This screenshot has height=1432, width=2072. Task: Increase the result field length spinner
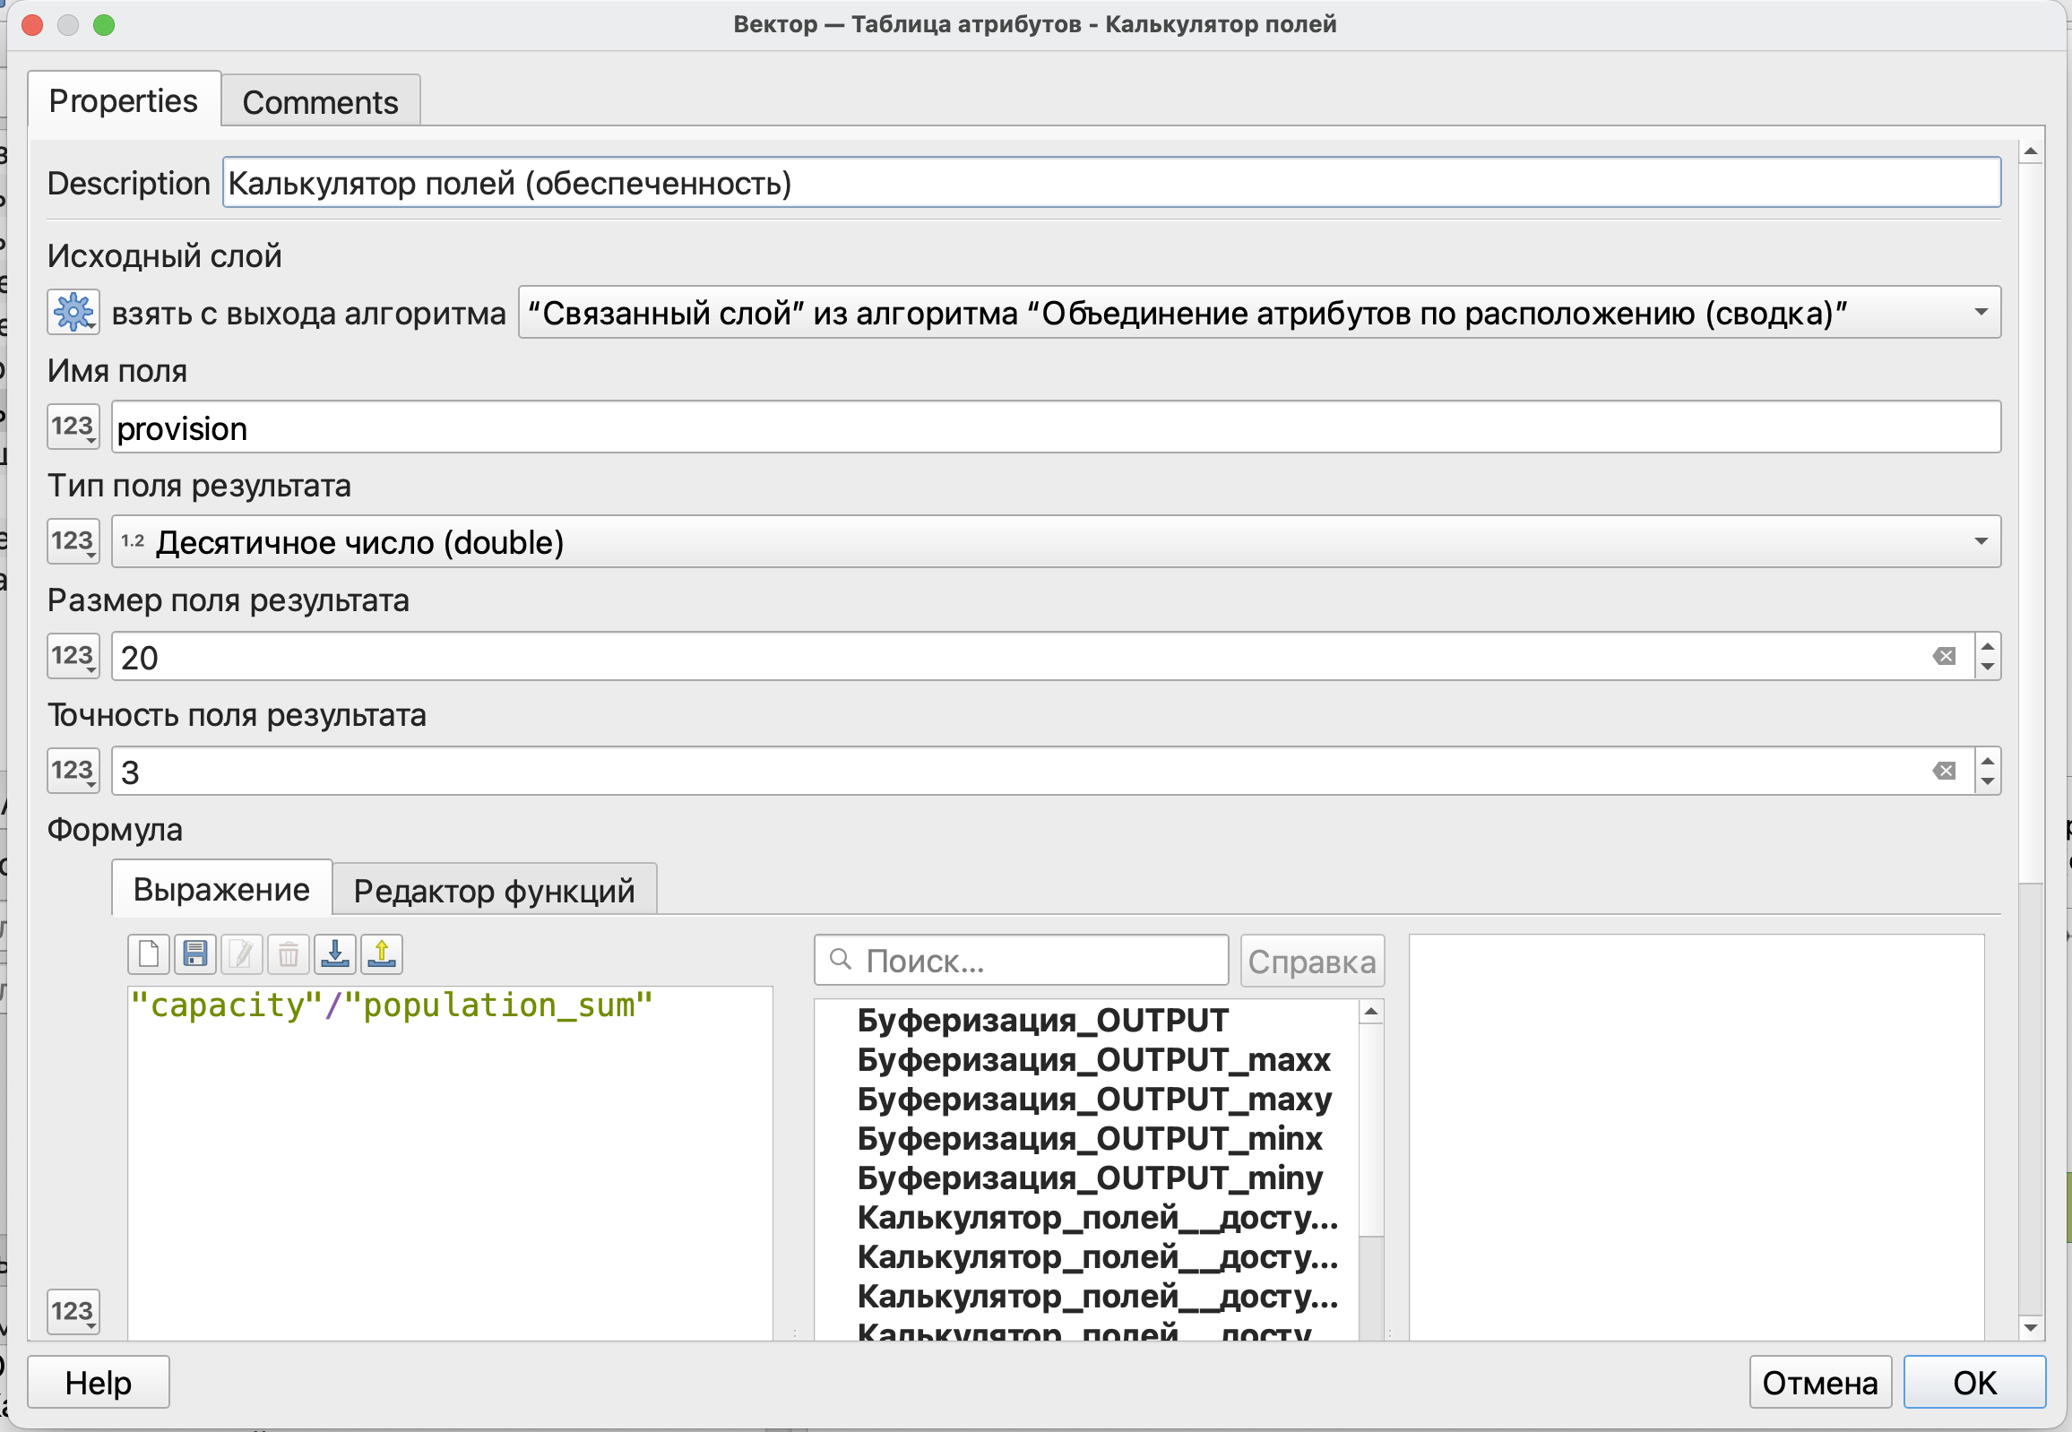1988,647
